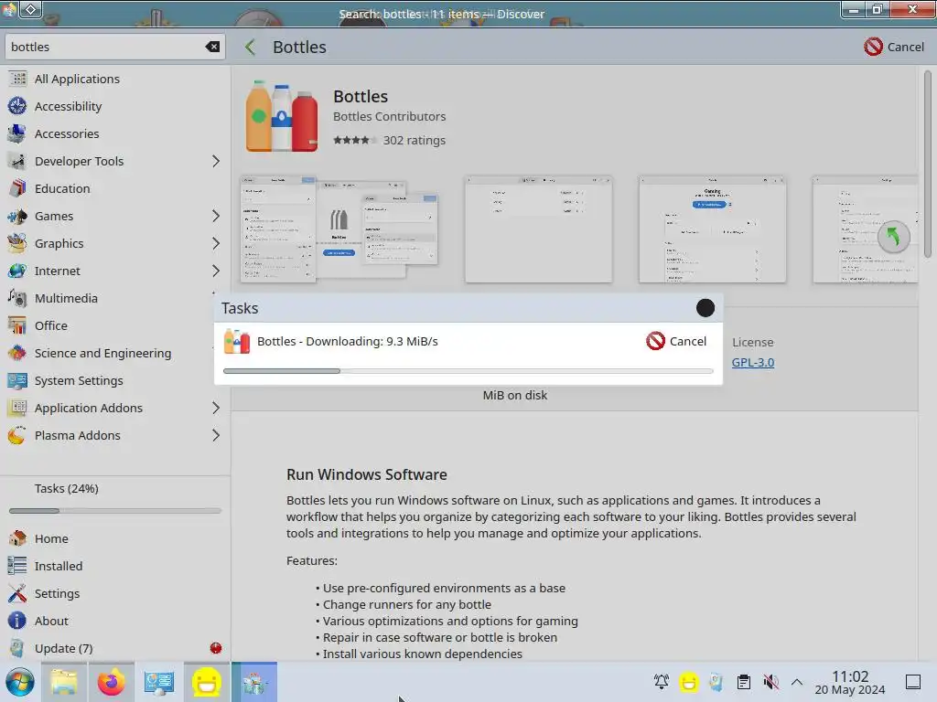Go back using the green arrow

pyautogui.click(x=251, y=47)
